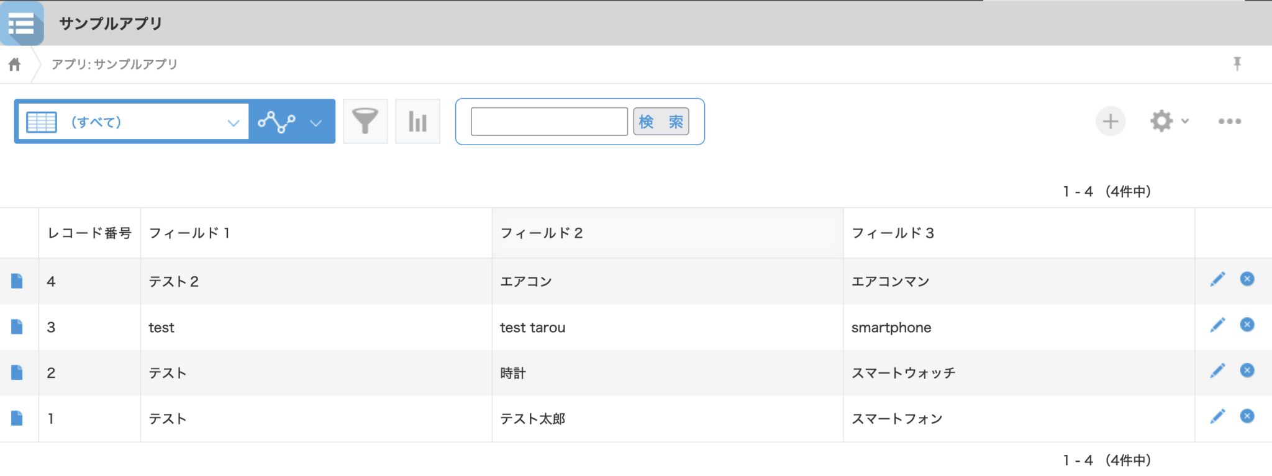This screenshot has width=1272, height=476.
Task: Edit record 4 with pencil icon
Action: (x=1217, y=279)
